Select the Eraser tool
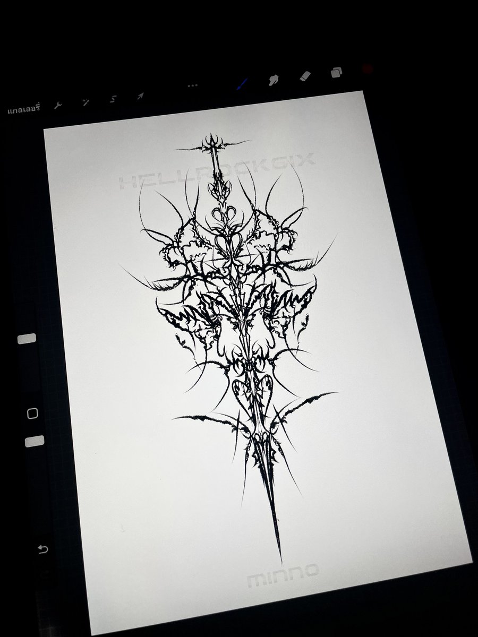This screenshot has height=637, width=478. 305,76
